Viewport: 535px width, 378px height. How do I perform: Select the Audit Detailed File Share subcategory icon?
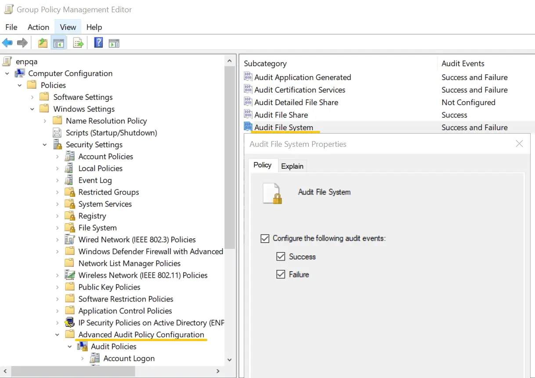click(x=248, y=102)
